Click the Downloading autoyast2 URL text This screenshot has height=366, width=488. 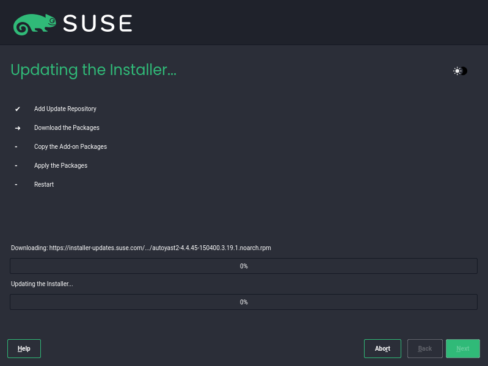click(140, 248)
